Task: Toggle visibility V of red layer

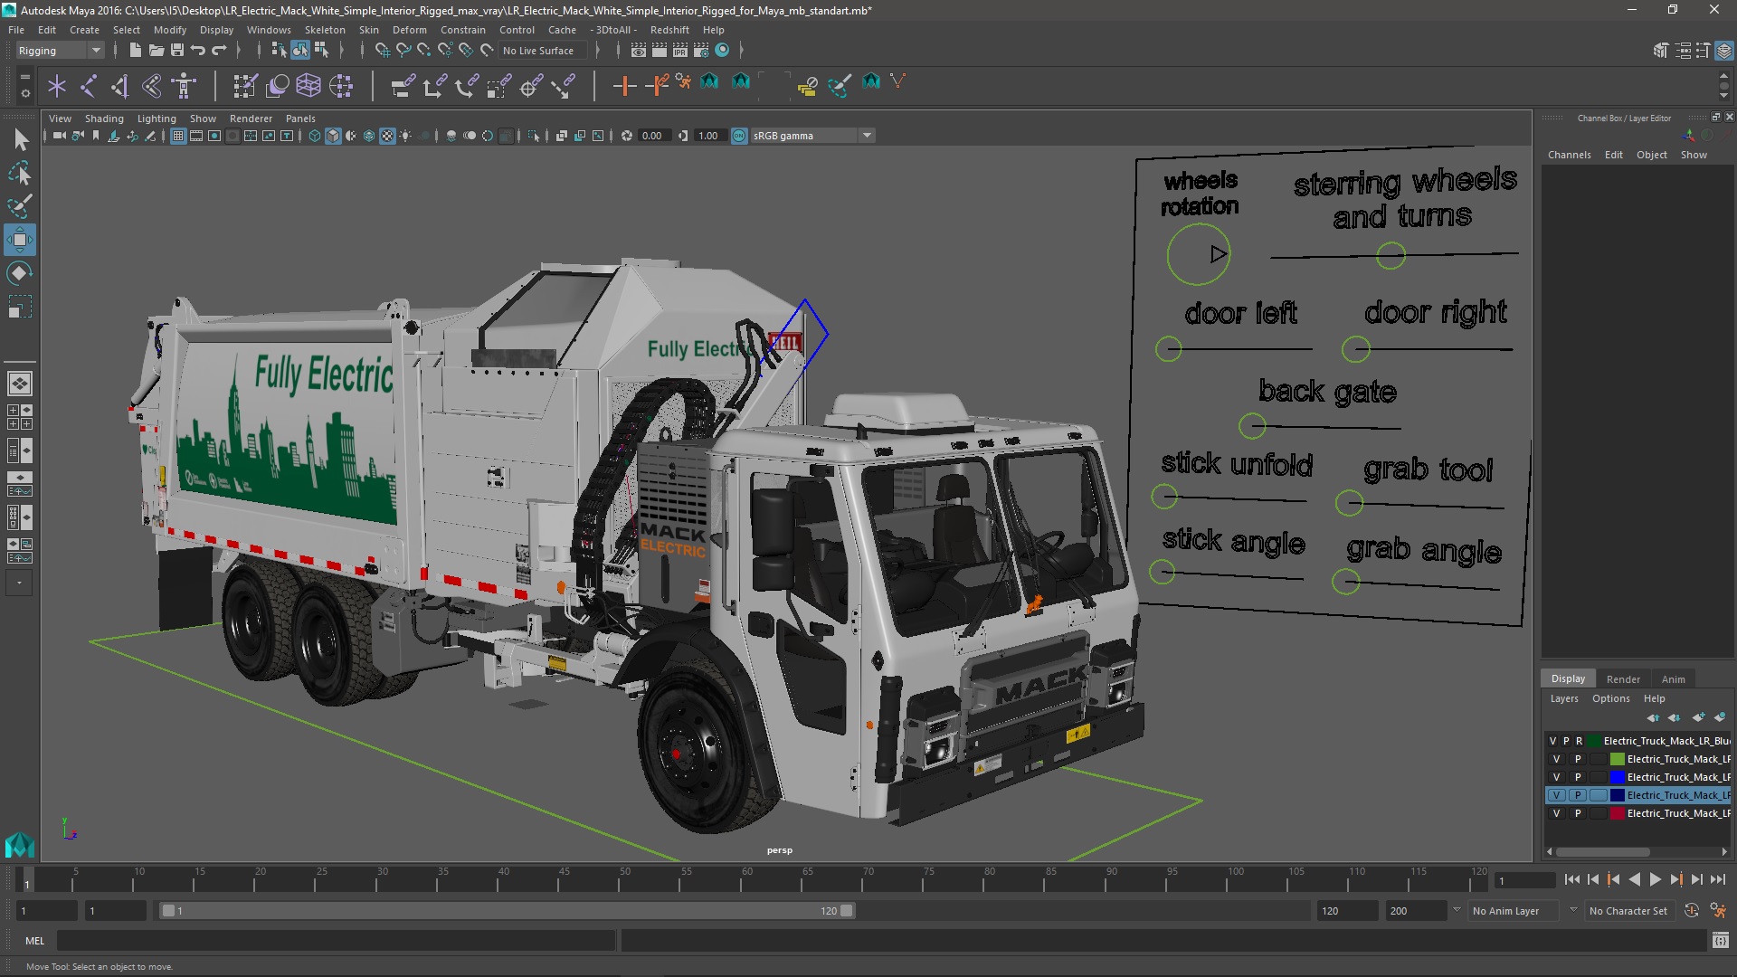Action: click(x=1556, y=813)
